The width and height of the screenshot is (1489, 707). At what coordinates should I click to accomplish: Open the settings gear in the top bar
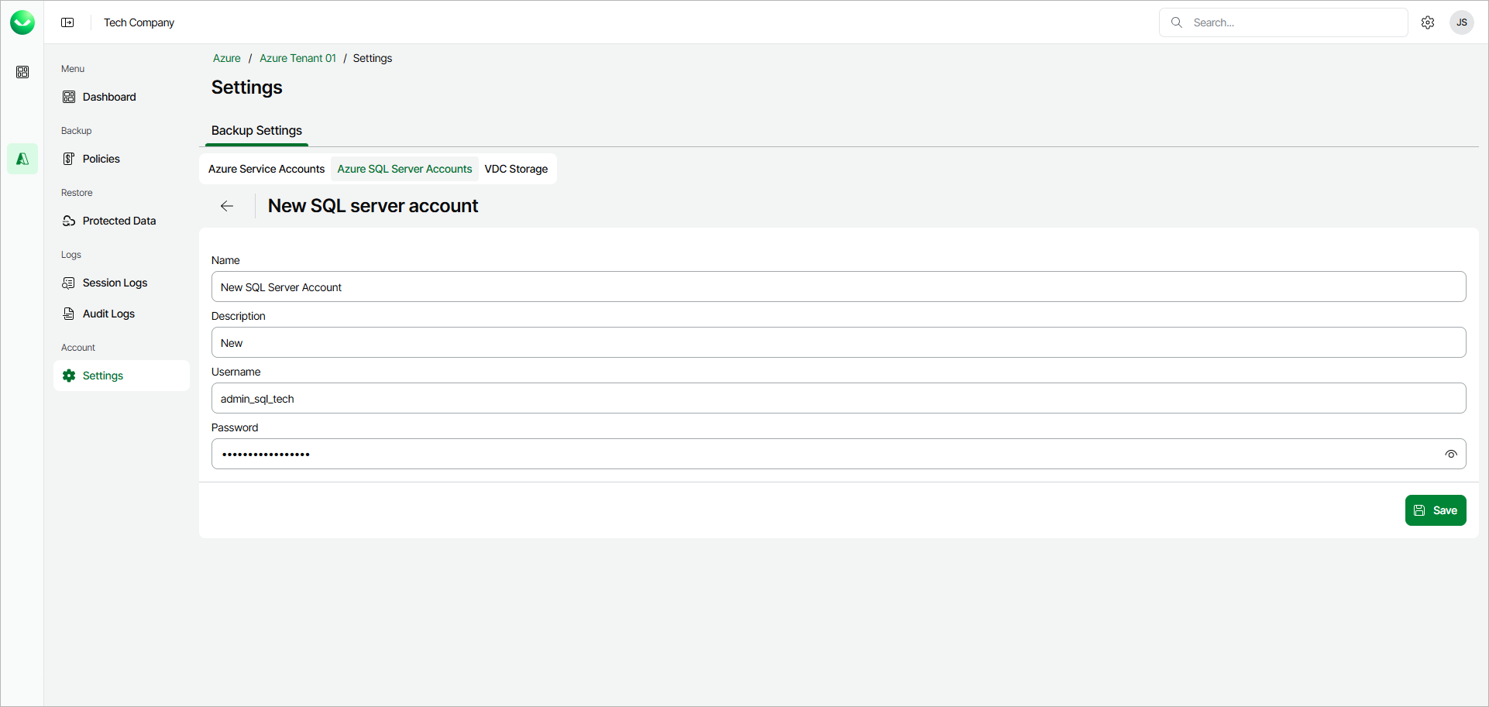tap(1428, 22)
